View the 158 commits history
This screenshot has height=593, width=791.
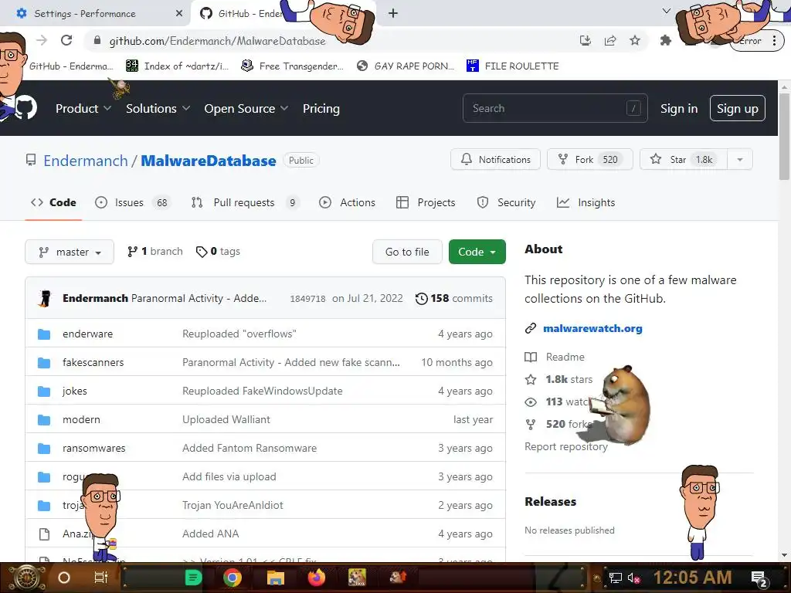[454, 298]
